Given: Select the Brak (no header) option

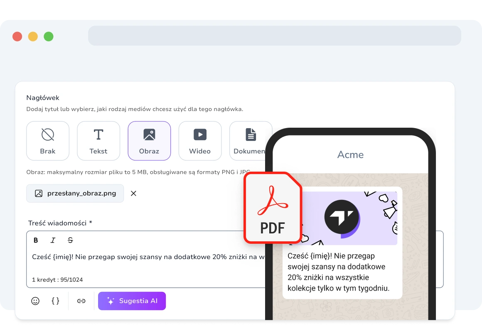Looking at the screenshot, I should pyautogui.click(x=47, y=141).
